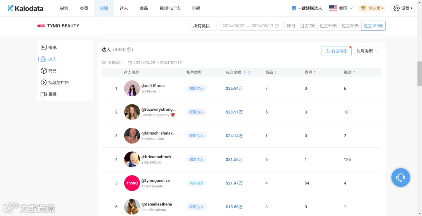
Task: Open TYMO avatar of @tymogoeslive
Action: click(x=132, y=183)
